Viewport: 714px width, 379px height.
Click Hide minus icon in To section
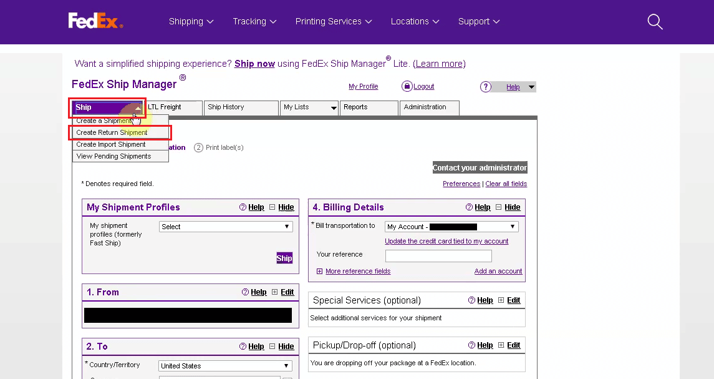tap(273, 346)
